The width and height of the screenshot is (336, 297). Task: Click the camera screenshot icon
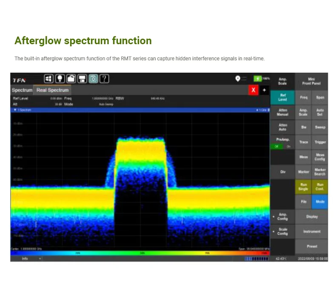point(93,79)
